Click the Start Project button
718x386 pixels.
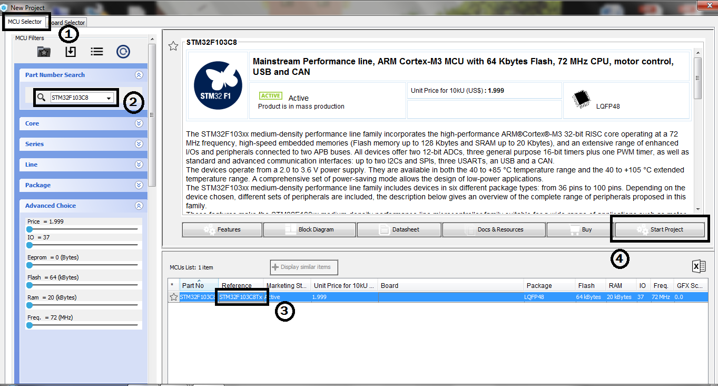point(660,229)
